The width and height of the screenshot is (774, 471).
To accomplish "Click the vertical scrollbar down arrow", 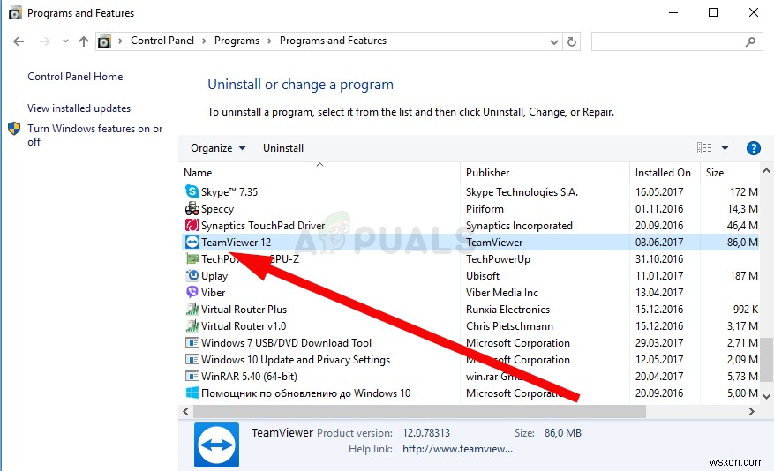I will [766, 396].
